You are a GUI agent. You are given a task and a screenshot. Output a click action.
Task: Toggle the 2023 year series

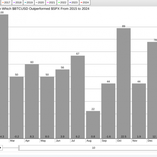pyautogui.click(x=73, y=2)
